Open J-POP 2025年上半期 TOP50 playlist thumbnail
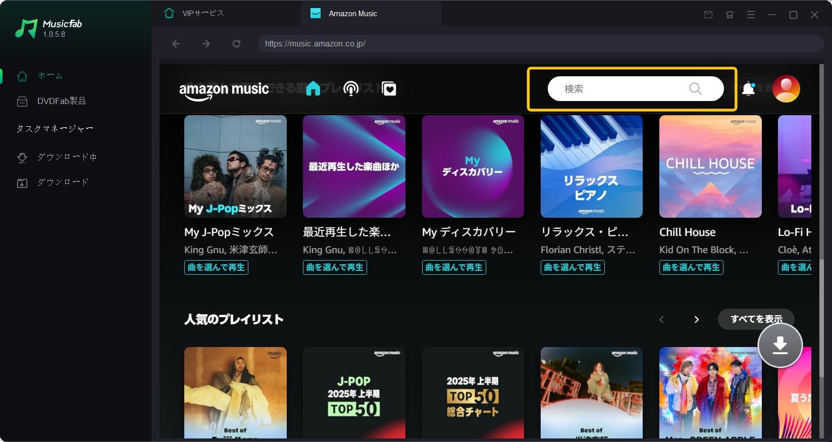This screenshot has height=442, width=832. pos(354,392)
